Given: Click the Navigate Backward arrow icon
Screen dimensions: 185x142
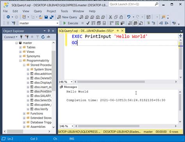Looking at the screenshot, I should pyautogui.click(x=8, y=17).
